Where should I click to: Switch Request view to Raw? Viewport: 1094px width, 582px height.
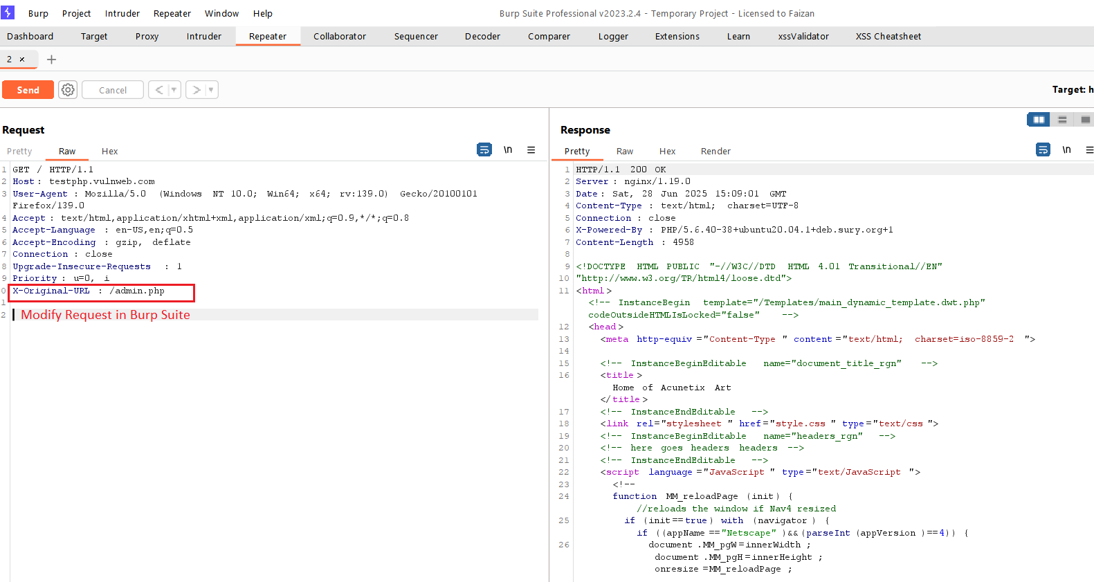point(67,151)
